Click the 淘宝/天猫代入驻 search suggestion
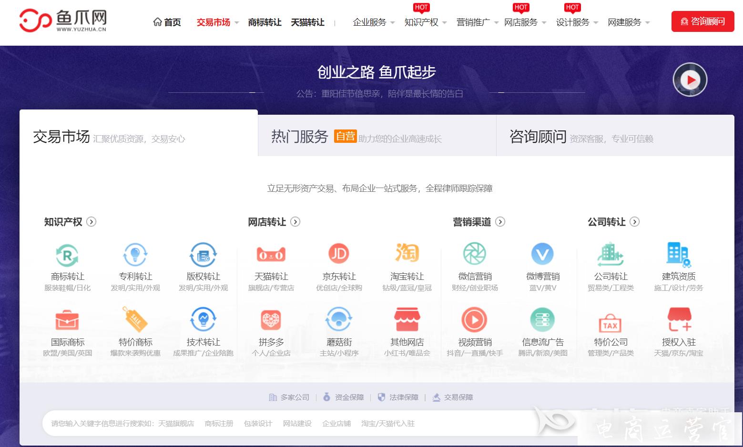The width and height of the screenshot is (743, 447). coord(388,423)
